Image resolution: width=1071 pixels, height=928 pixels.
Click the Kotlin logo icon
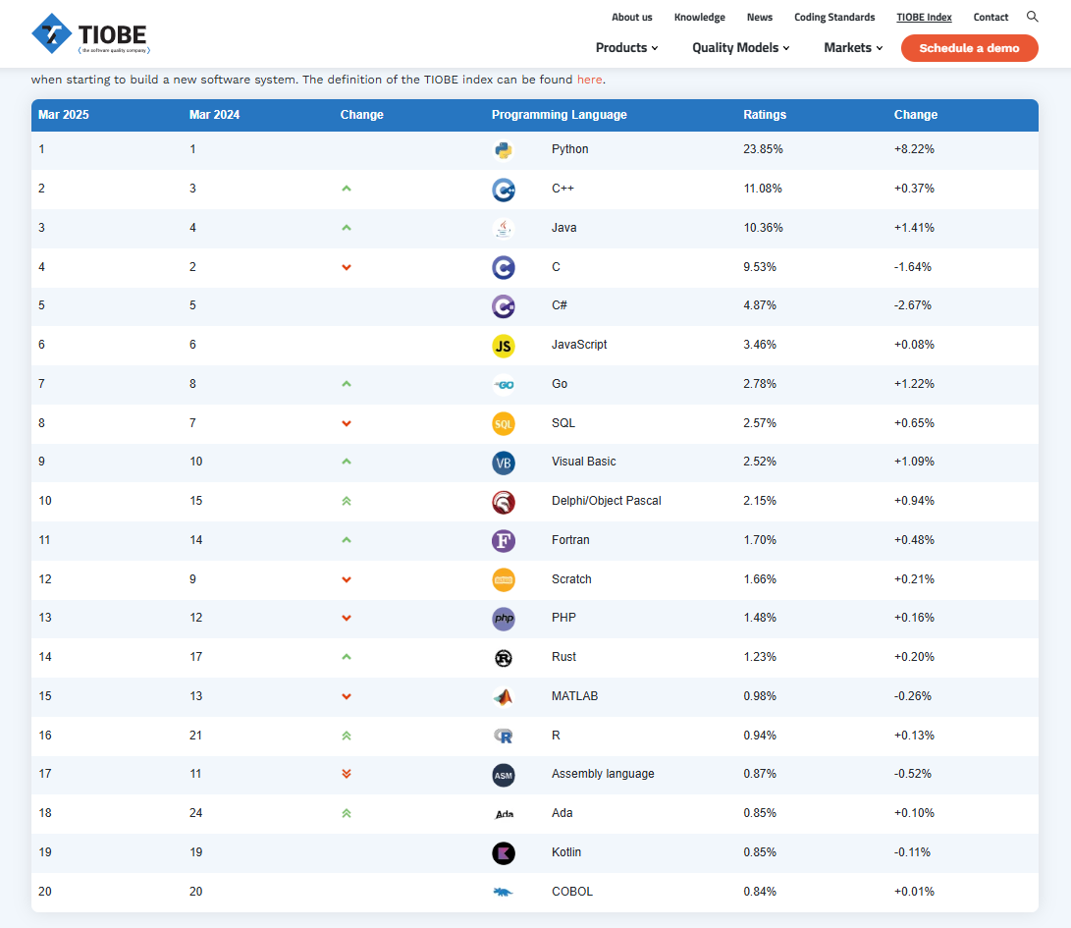click(503, 853)
